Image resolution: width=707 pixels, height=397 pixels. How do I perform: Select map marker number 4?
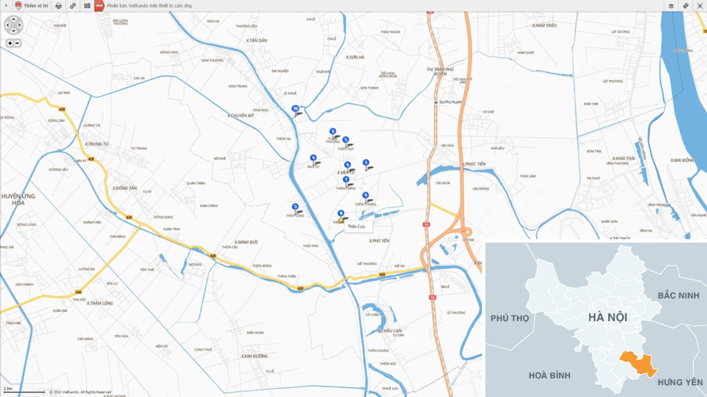[313, 158]
